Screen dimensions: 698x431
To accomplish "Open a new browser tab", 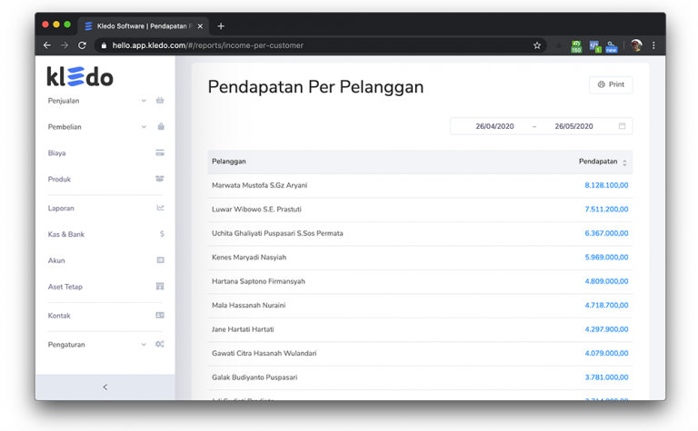I will click(221, 26).
